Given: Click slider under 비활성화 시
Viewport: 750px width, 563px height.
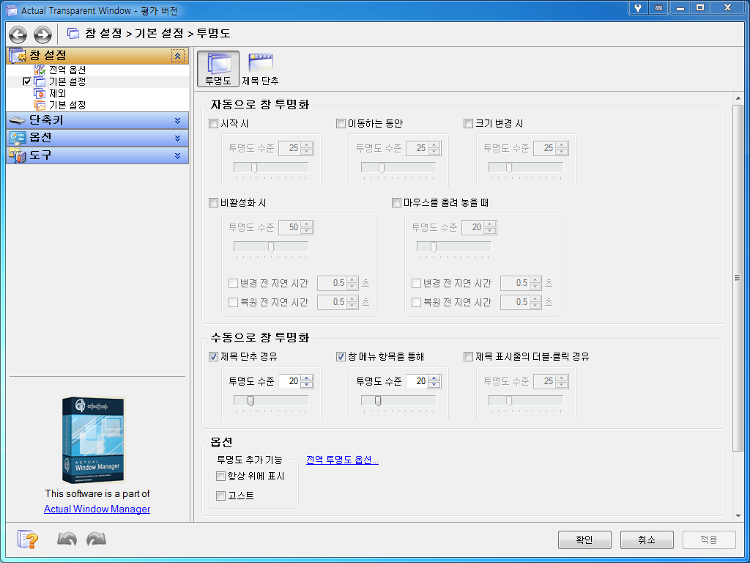Looking at the screenshot, I should (271, 247).
